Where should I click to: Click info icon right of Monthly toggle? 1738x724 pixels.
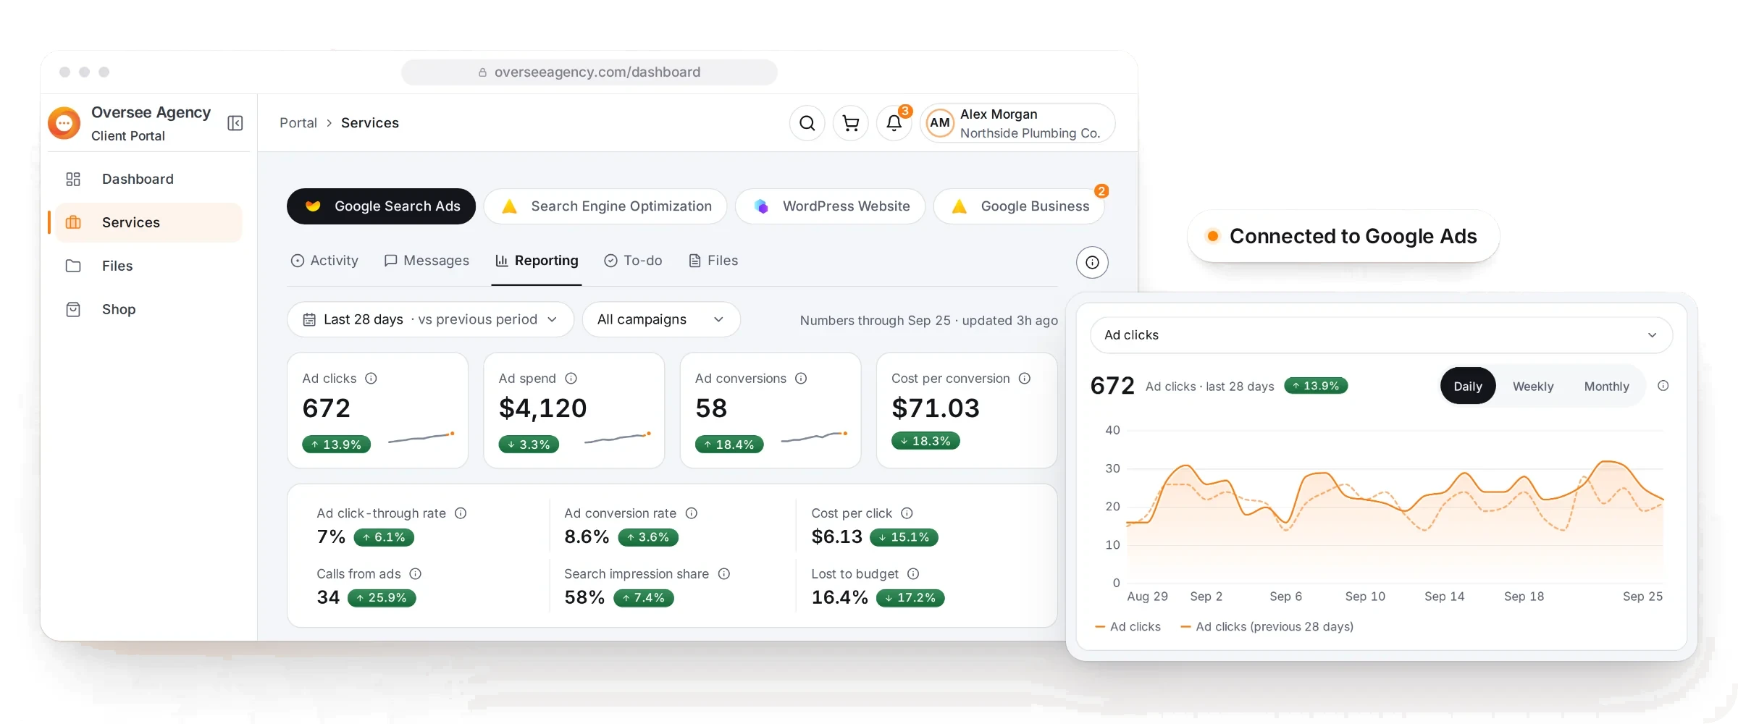(x=1663, y=386)
